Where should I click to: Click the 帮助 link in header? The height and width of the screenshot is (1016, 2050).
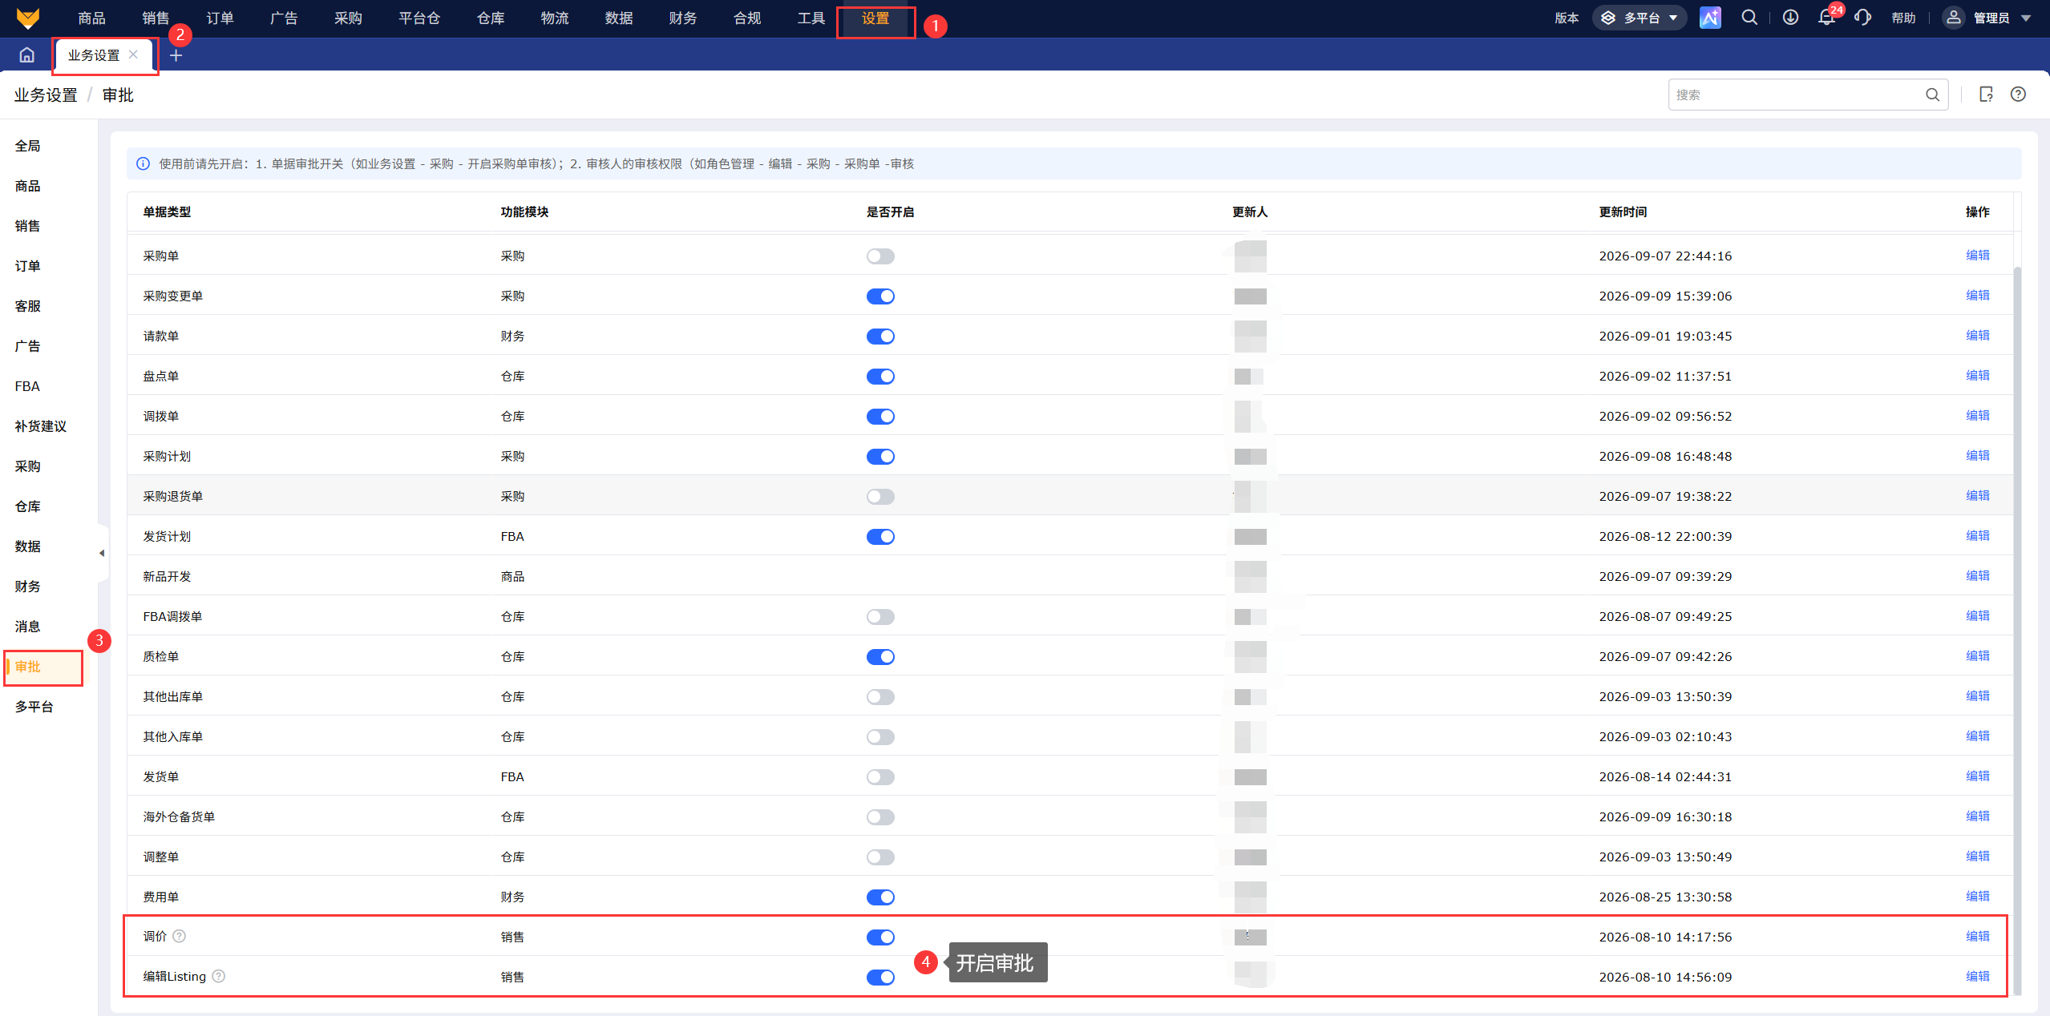click(x=1903, y=18)
